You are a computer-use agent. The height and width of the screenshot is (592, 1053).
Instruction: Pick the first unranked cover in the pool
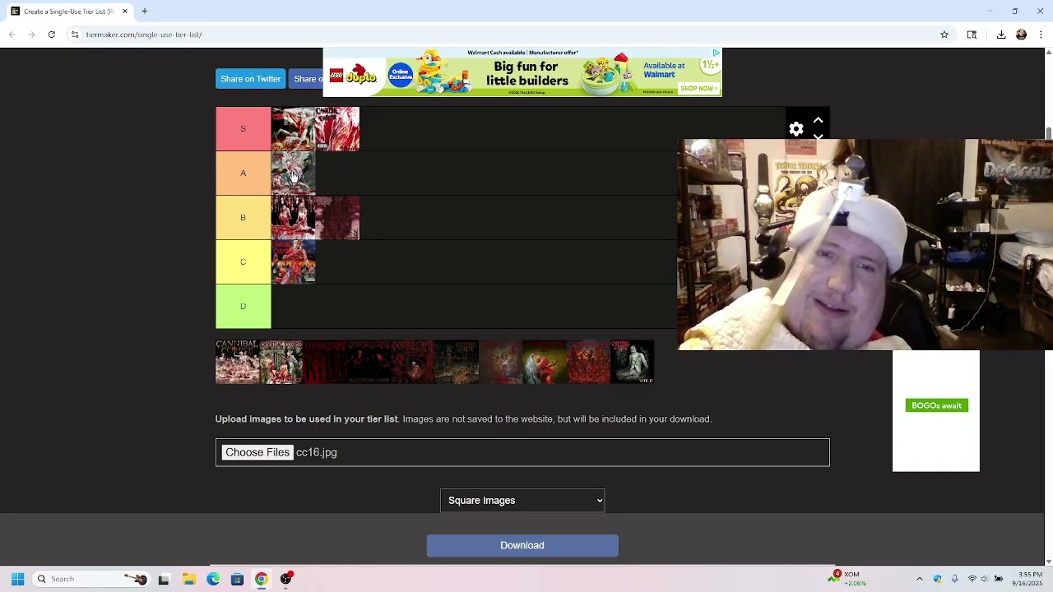[x=237, y=362]
